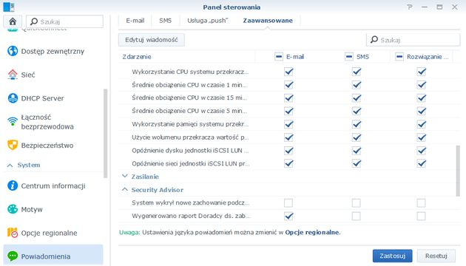Image resolution: width=466 pixels, height=266 pixels.
Task: Select the Zaawansowane tab
Action: coord(268,21)
